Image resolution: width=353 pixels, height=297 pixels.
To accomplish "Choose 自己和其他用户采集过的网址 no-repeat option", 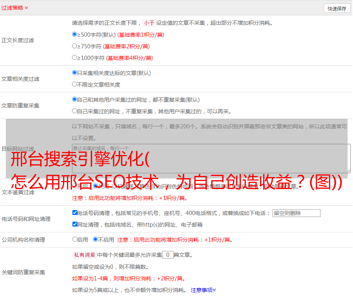I will pyautogui.click(x=75, y=99).
